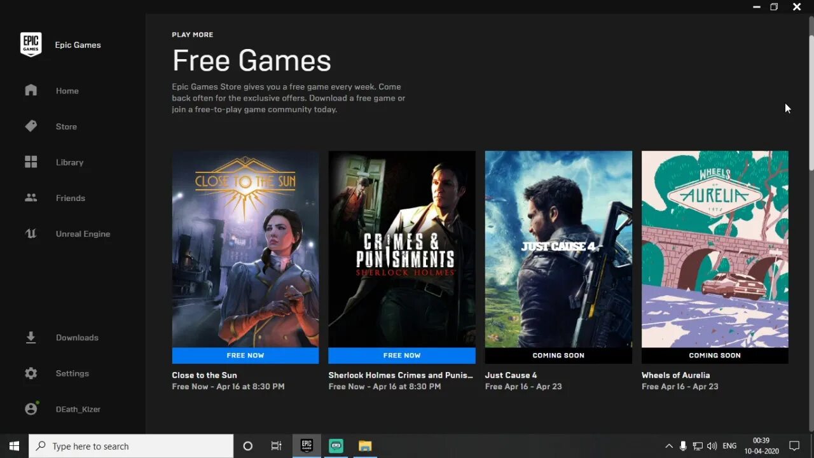Go to the Store section label
This screenshot has width=814, height=458.
coord(66,127)
